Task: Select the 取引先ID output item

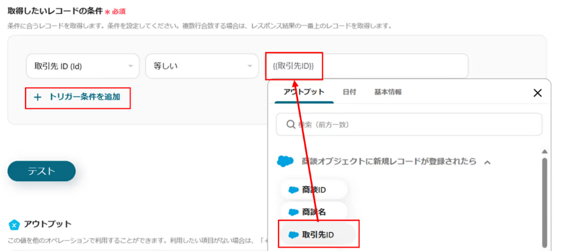Action: point(318,235)
